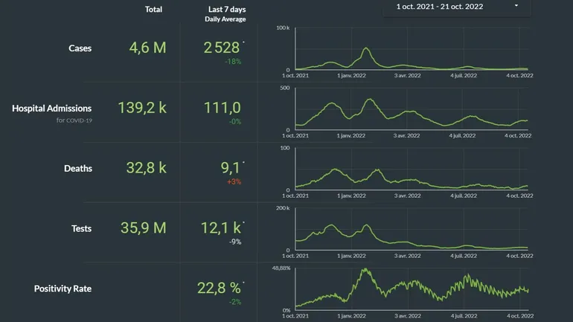Screen dimensions: 573x322
Task: Select the Total column header
Action: tap(153, 10)
